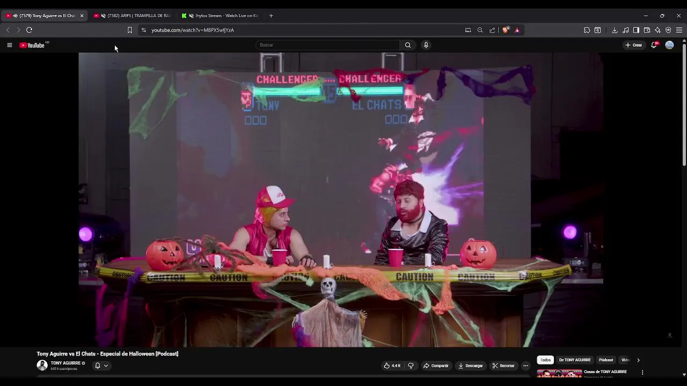Click the address bar URL youtube.com/watch
This screenshot has width=687, height=386.
click(193, 30)
